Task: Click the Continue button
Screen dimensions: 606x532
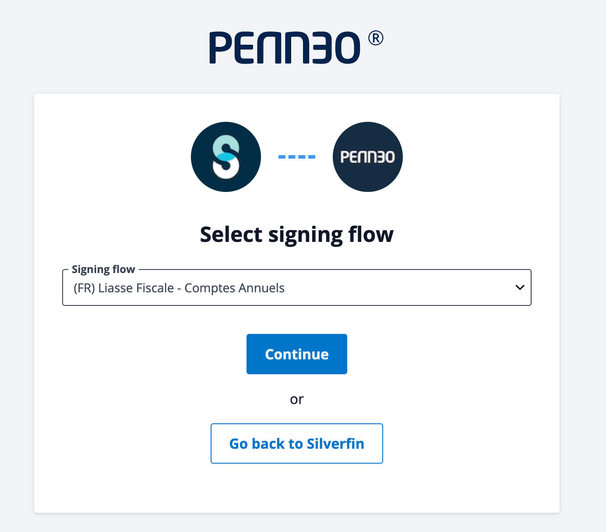Action: [x=297, y=354]
